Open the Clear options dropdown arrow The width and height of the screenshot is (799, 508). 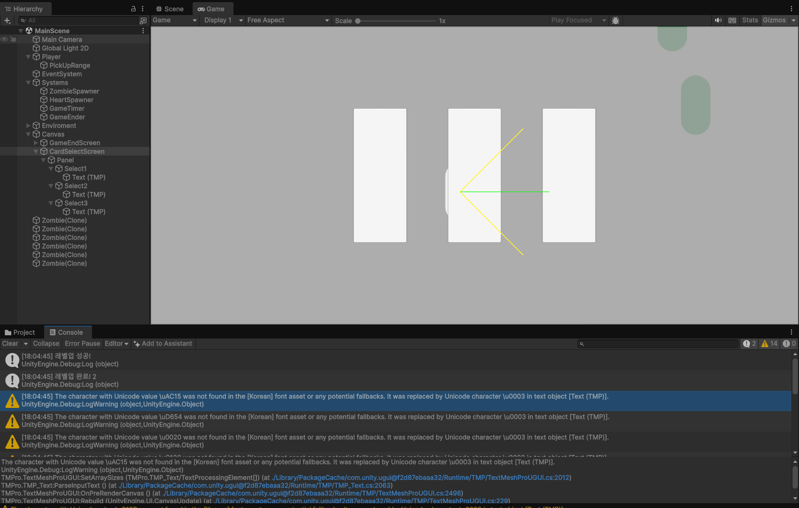(x=25, y=343)
